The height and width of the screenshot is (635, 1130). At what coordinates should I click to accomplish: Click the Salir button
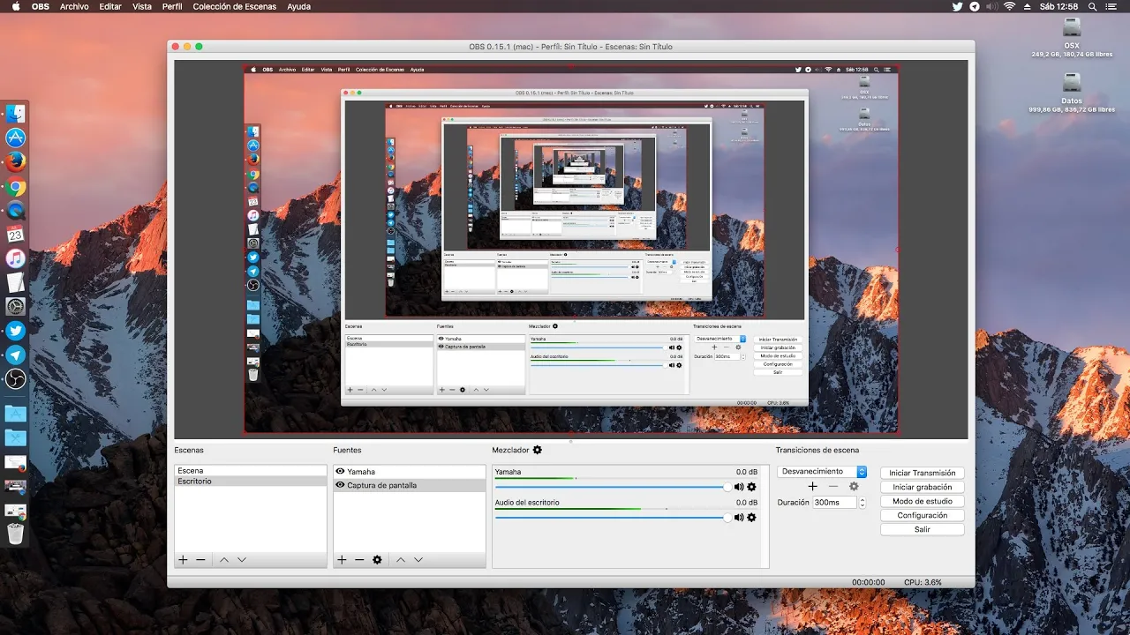(922, 529)
